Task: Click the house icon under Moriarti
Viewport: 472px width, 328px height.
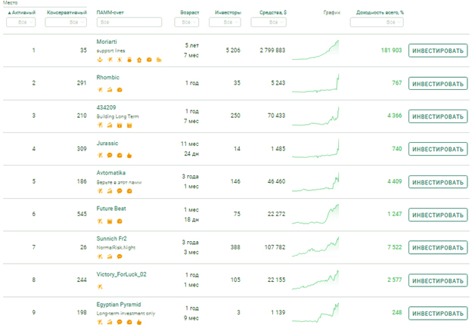Action: [x=139, y=60]
